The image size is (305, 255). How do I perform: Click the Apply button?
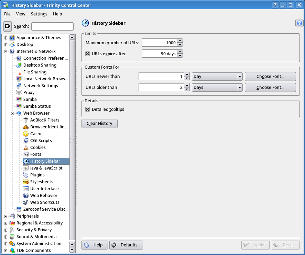click(255, 245)
